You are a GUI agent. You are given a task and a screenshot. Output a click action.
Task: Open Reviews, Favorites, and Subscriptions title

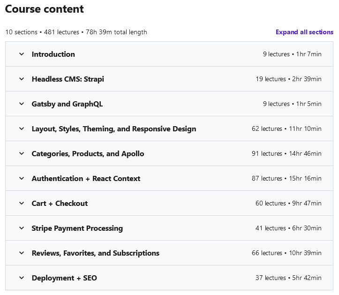point(95,253)
